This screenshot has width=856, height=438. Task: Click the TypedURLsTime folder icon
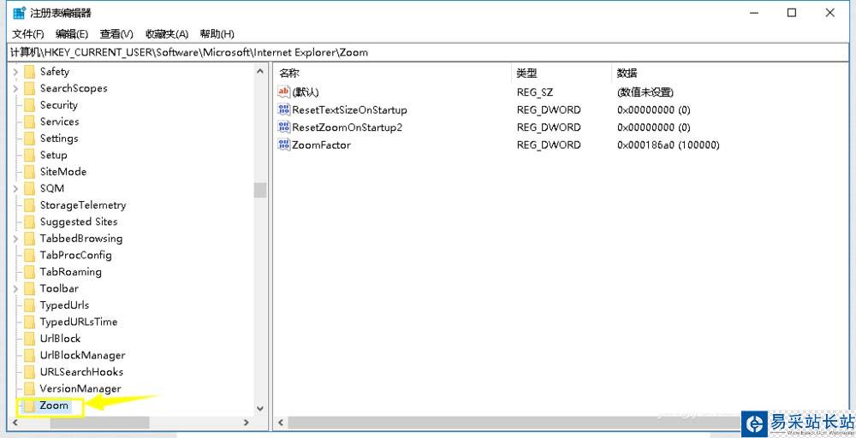29,322
